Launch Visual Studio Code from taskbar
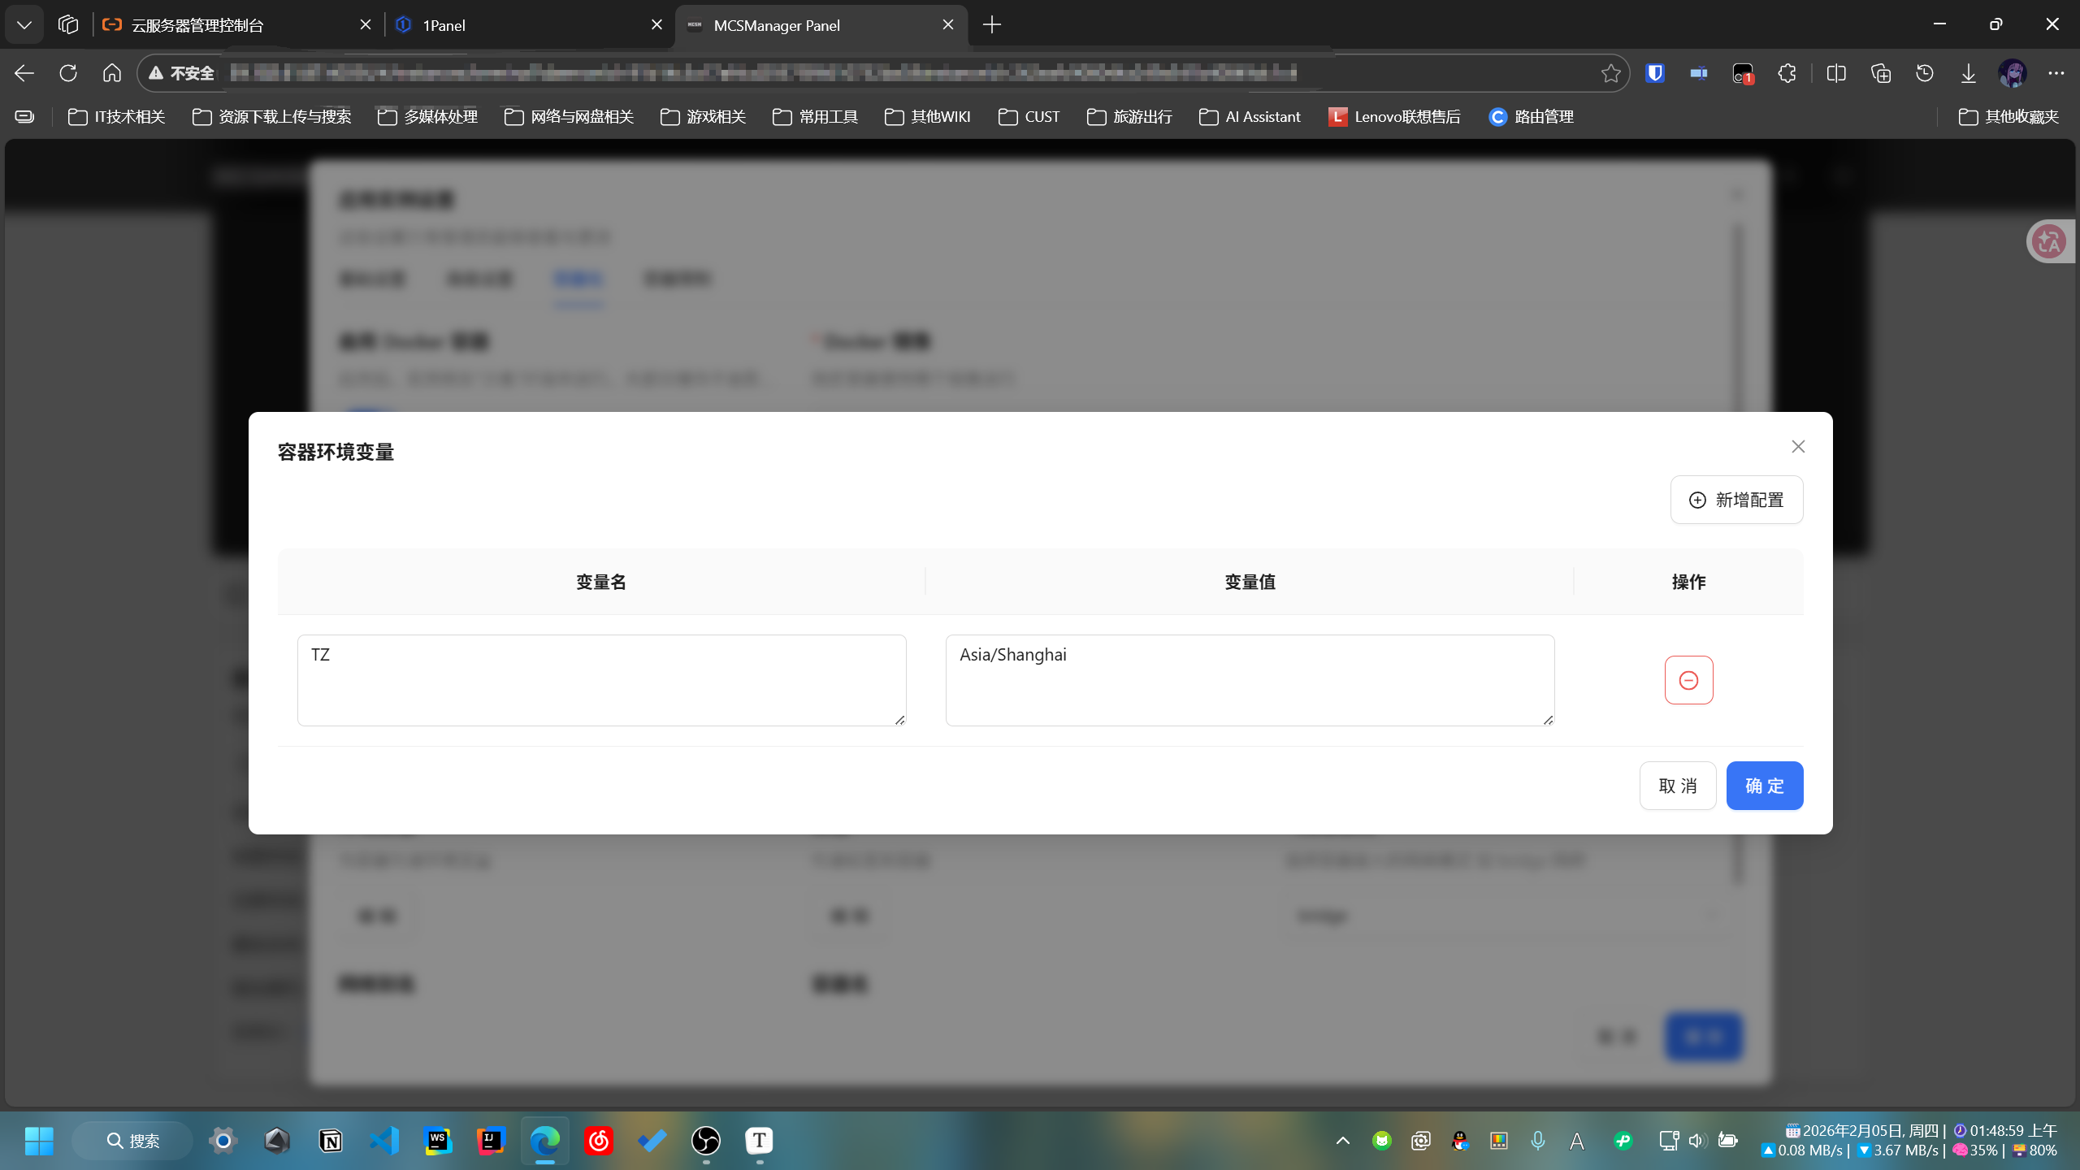The image size is (2080, 1170). [384, 1141]
